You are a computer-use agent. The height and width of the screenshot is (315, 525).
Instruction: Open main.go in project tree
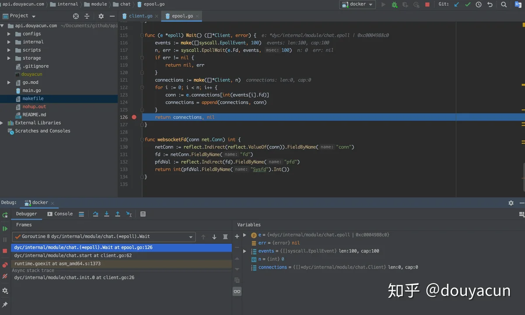[31, 90]
